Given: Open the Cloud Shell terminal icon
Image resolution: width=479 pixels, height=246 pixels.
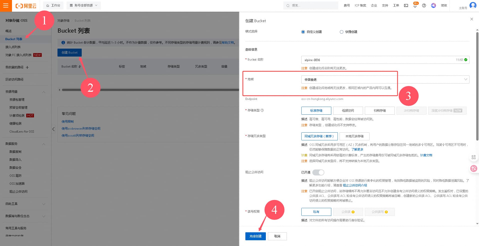Looking at the screenshot, I should (406, 5).
